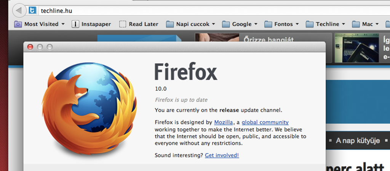This screenshot has width=390, height=171.
Task: Click the Firefox globe logo
Action: pos(89,108)
